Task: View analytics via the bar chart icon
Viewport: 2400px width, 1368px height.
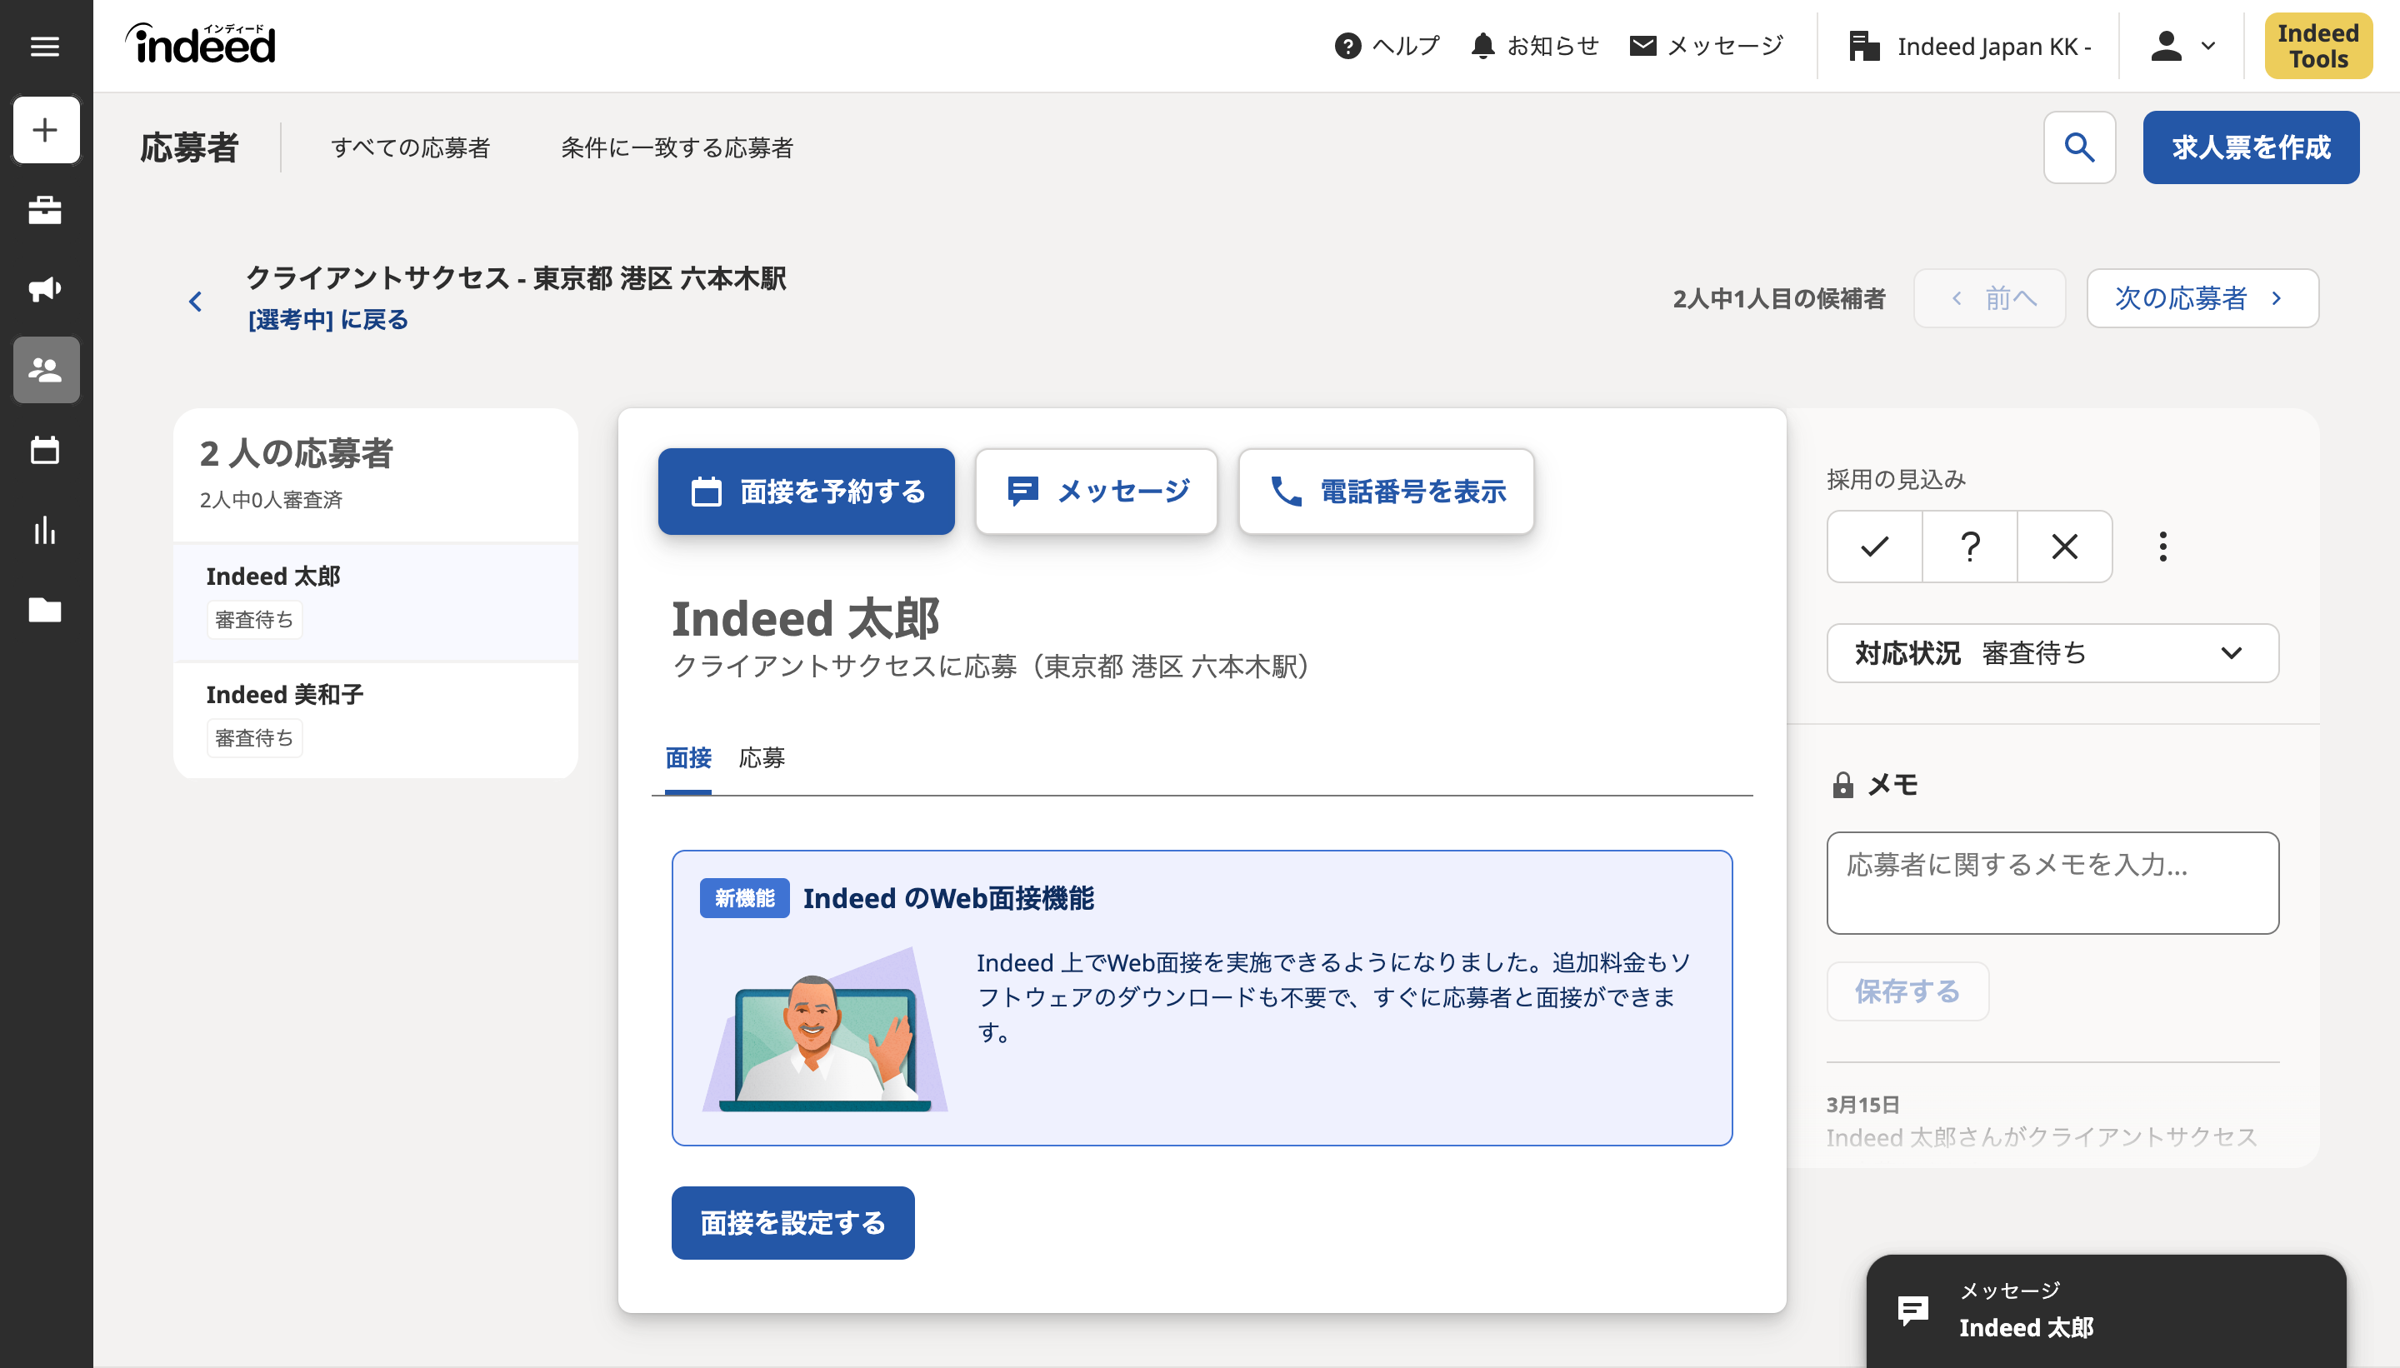Action: [46, 531]
